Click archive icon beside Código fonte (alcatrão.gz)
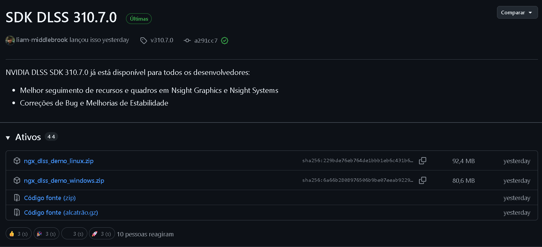The image size is (542, 247). tap(17, 212)
